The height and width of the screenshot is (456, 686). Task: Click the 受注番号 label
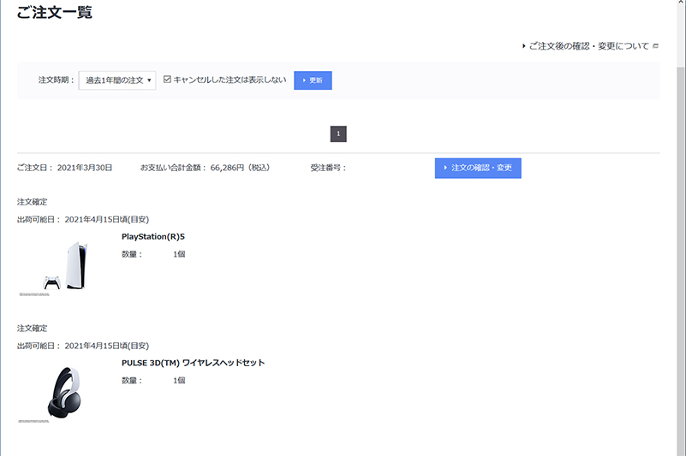click(328, 168)
